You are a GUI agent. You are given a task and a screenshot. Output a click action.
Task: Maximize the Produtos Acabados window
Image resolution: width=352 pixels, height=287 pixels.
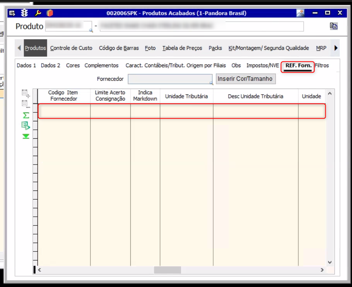pos(328,13)
